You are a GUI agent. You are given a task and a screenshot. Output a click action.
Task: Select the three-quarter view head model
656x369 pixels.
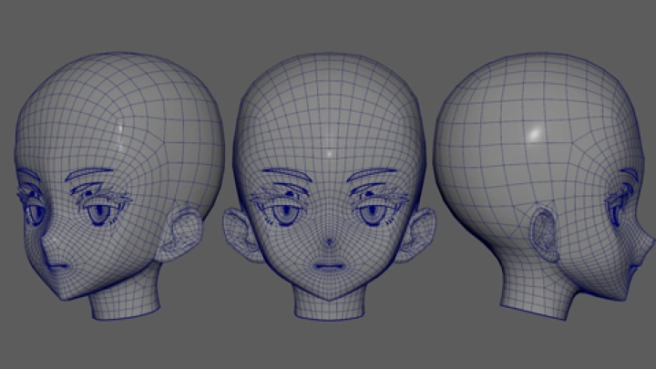point(119,186)
